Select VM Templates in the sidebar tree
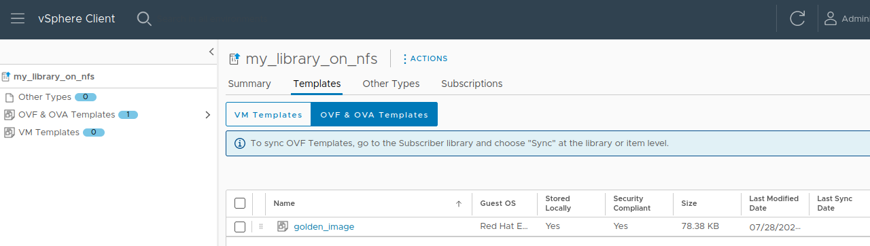 tap(48, 133)
